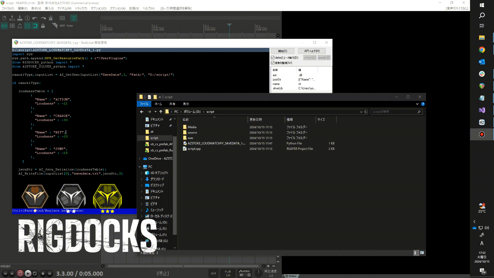
Task: Click the Redo arrow icon
Action: click(43, 18)
